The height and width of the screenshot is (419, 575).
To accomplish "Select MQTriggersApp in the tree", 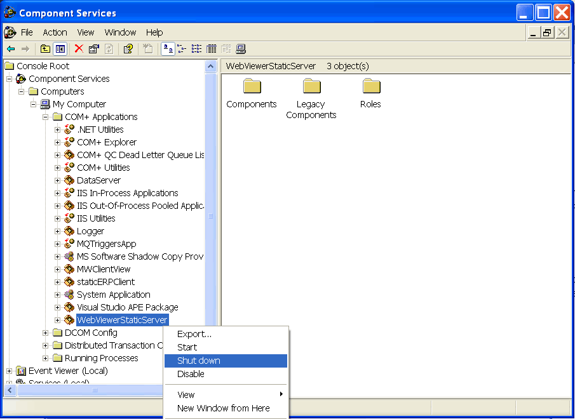I will coord(106,244).
